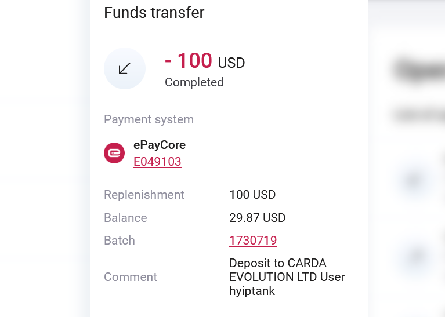Open batch number 1730719 link
The width and height of the screenshot is (445, 317).
253,241
